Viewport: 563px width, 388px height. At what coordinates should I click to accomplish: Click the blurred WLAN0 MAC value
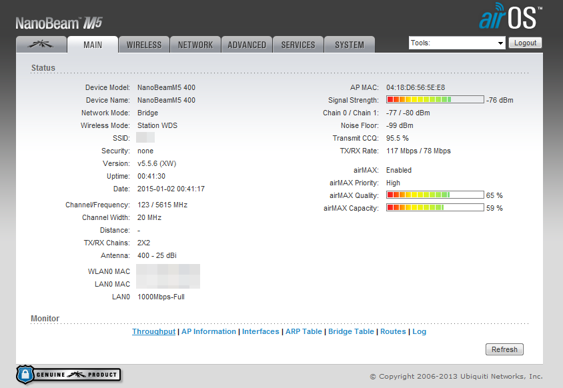168,270
